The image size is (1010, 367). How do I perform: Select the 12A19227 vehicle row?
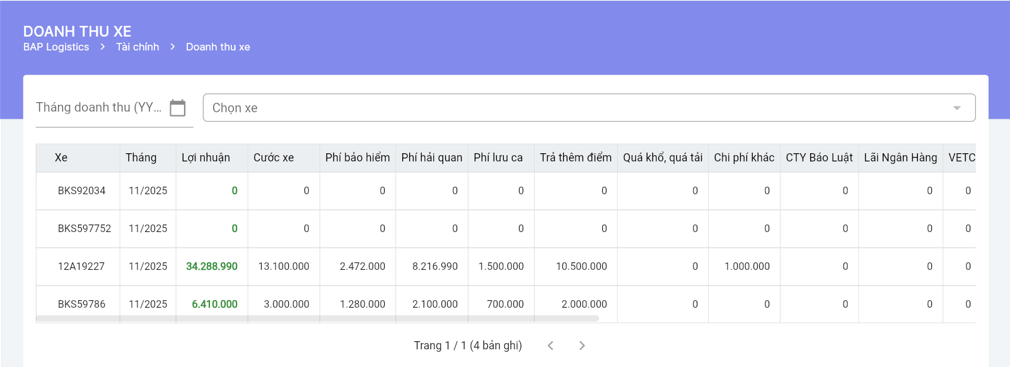pyautogui.click(x=81, y=267)
